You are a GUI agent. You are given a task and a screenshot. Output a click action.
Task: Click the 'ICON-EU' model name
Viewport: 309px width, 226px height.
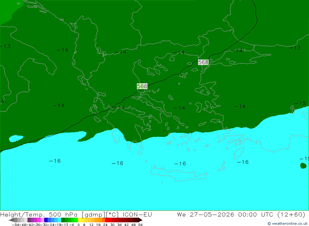[x=137, y=214]
